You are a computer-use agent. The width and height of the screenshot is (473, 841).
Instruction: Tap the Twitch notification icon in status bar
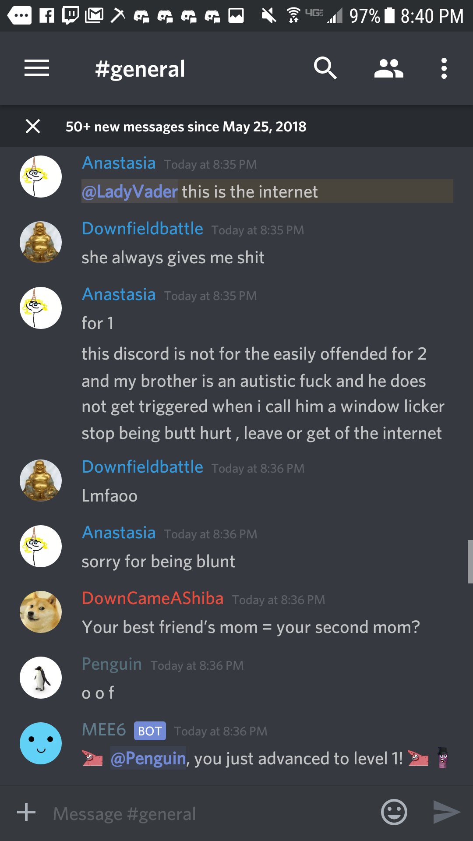(x=71, y=15)
